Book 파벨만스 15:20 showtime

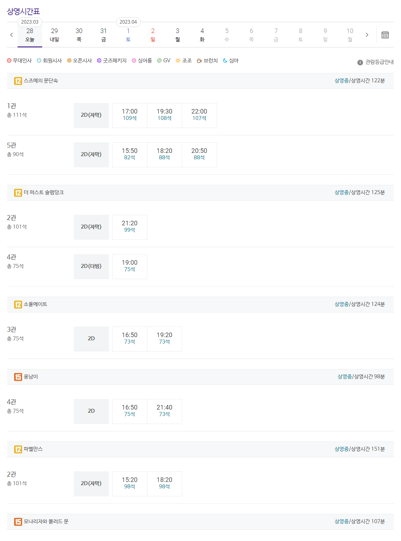[x=130, y=484]
